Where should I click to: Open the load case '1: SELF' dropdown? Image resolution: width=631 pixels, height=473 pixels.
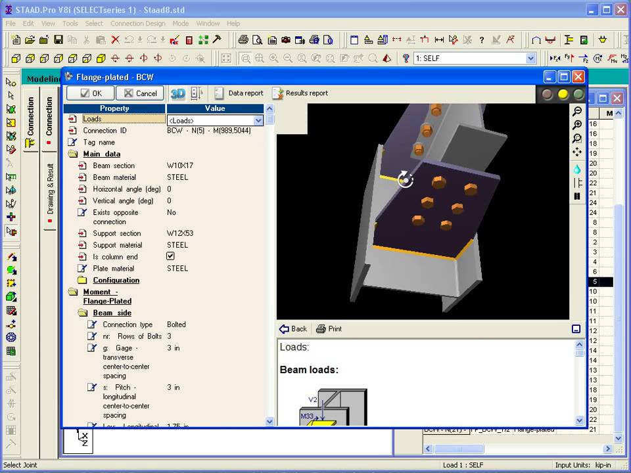point(531,58)
